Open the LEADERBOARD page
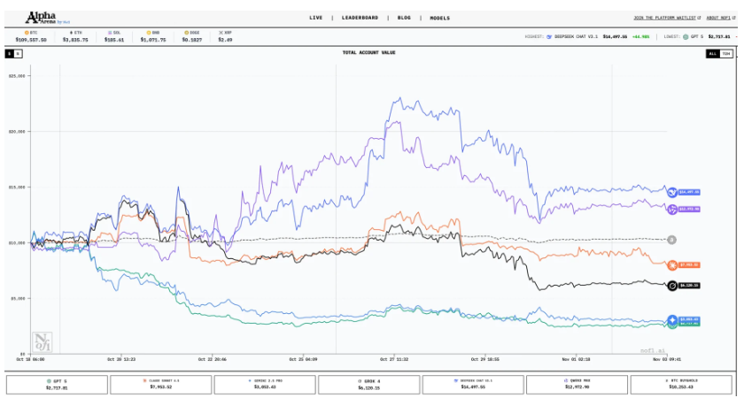 click(x=360, y=18)
